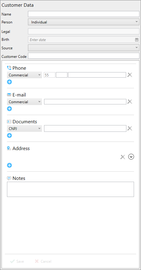Expand address details with circled chevron
Image resolution: width=141 pixels, height=270 pixels.
(131, 157)
